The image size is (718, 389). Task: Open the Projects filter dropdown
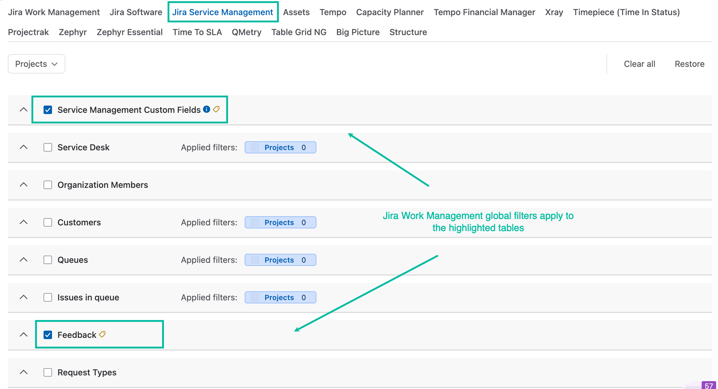tap(37, 64)
